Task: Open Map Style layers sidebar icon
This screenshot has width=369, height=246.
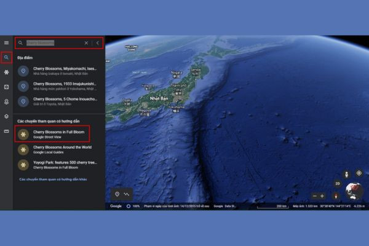Action: point(6,116)
